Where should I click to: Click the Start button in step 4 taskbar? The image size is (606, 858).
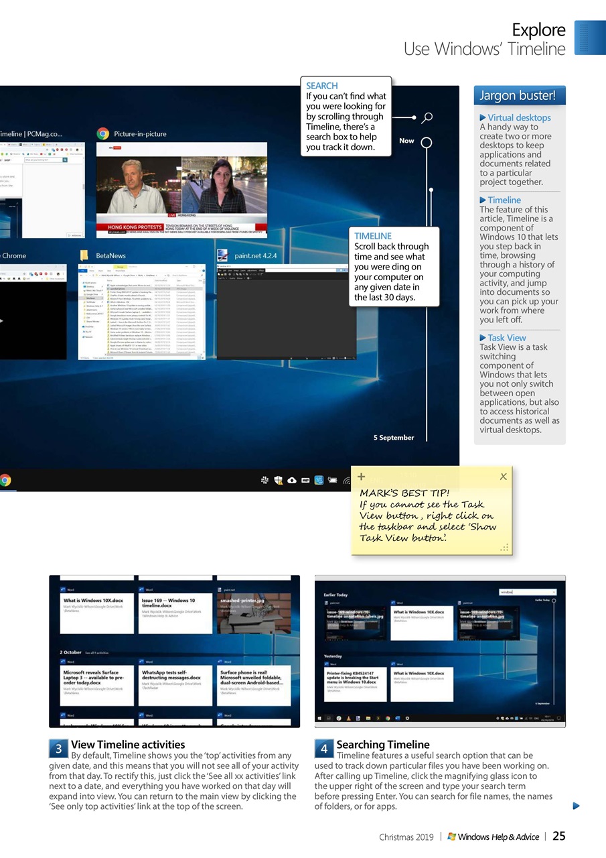click(x=319, y=718)
